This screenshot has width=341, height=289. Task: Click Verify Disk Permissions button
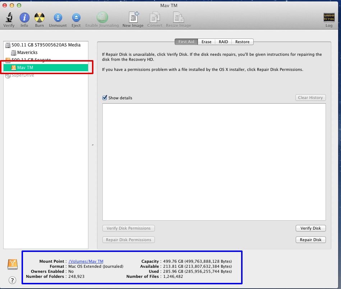(129, 228)
